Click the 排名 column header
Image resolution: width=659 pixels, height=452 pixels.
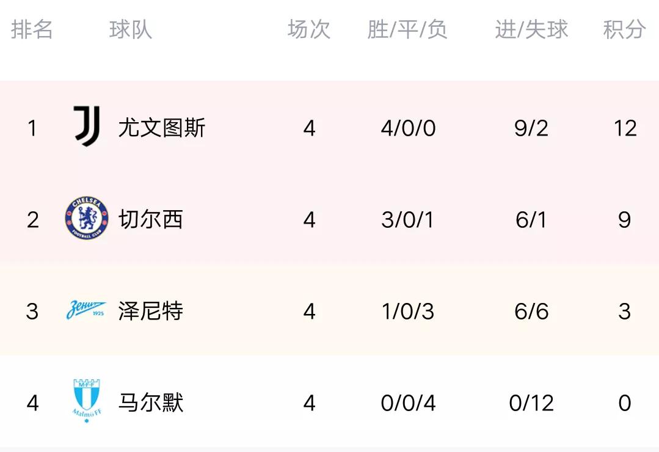(32, 29)
